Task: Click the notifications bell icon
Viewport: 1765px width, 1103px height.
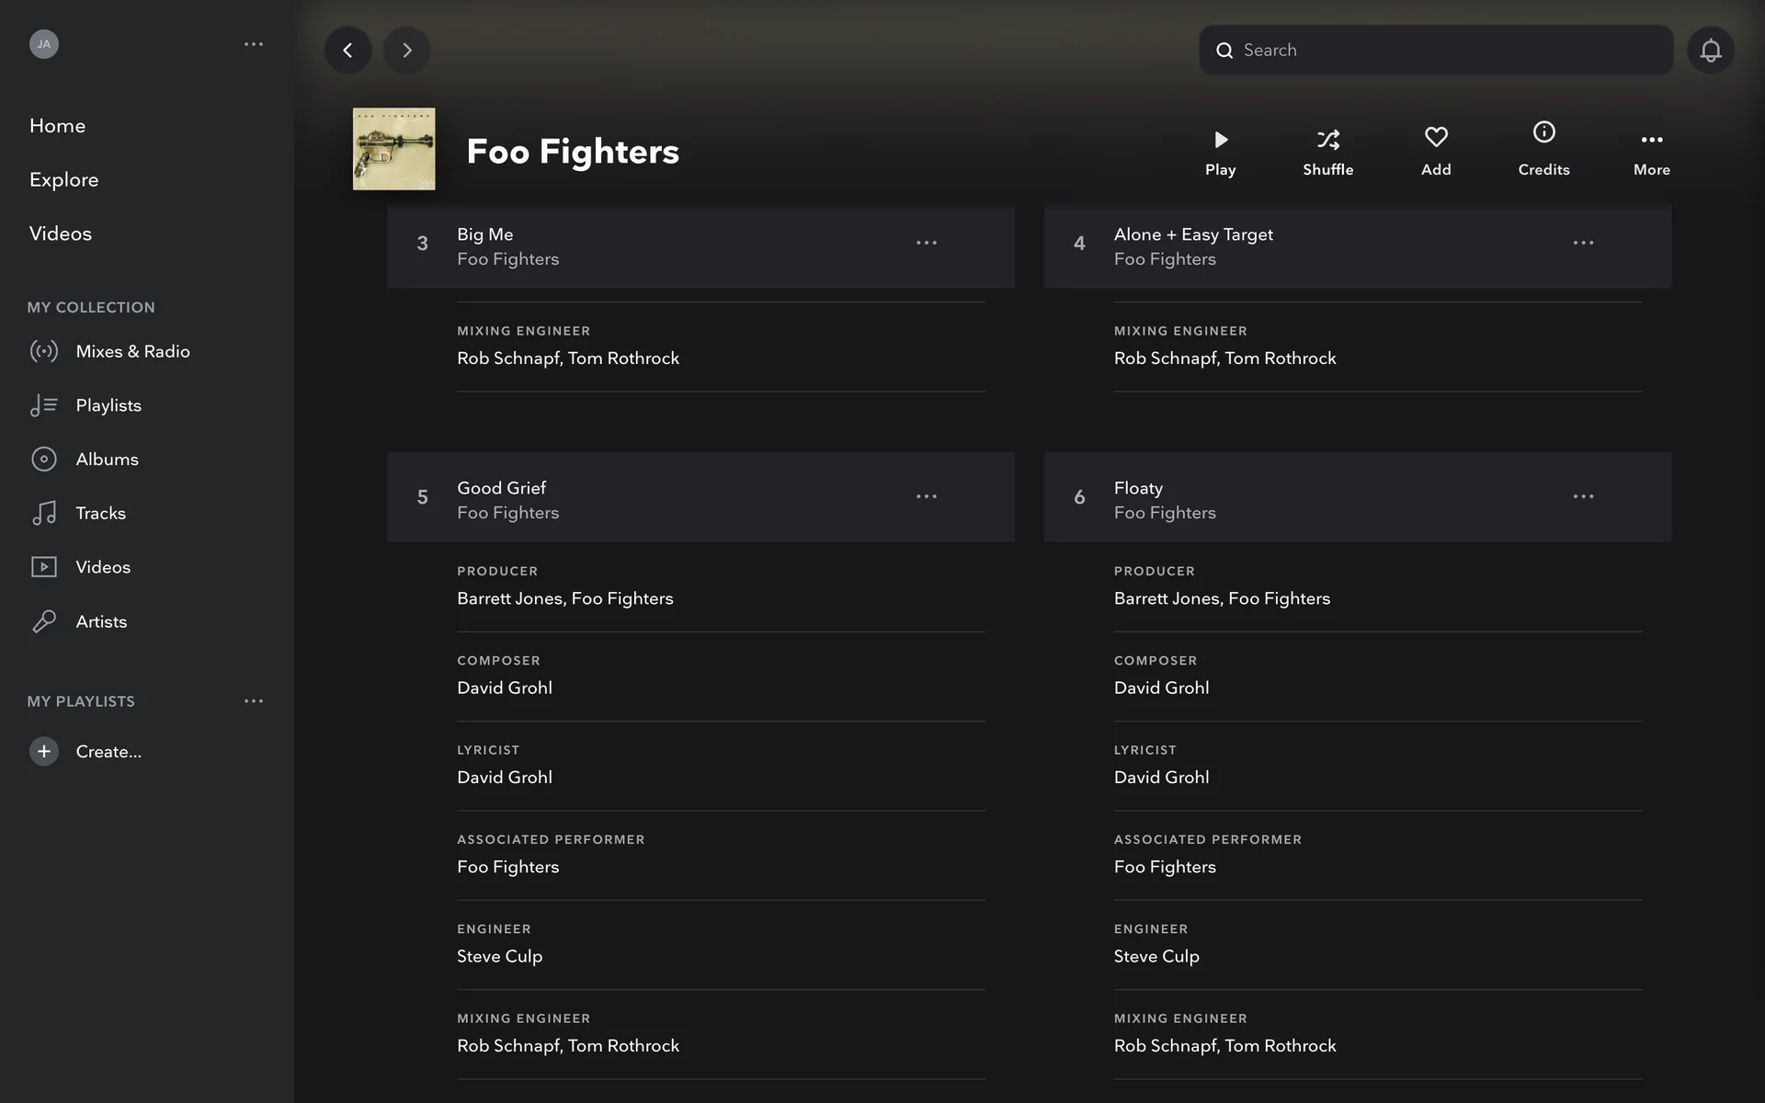Action: tap(1710, 50)
